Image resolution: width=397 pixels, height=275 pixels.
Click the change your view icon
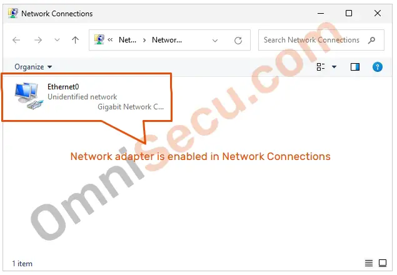321,67
